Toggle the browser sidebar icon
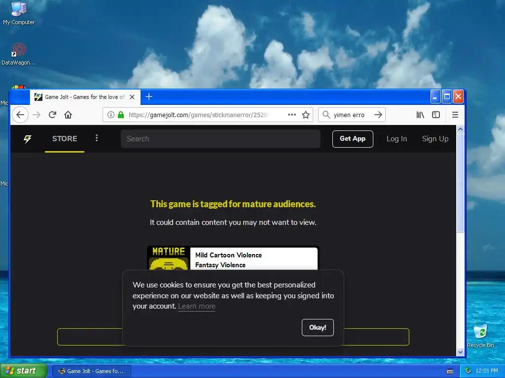505x378 pixels. click(x=436, y=115)
